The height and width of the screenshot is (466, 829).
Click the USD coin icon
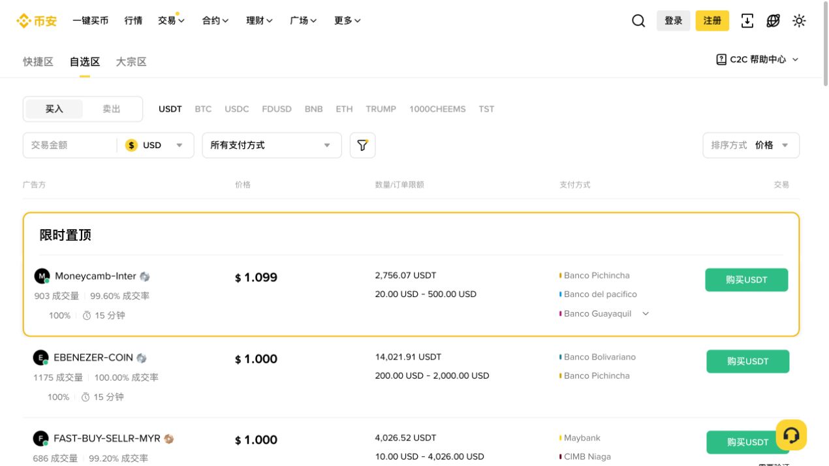pos(131,145)
